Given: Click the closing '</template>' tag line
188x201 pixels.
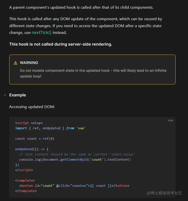Looking at the screenshot, I should coord(26,191).
